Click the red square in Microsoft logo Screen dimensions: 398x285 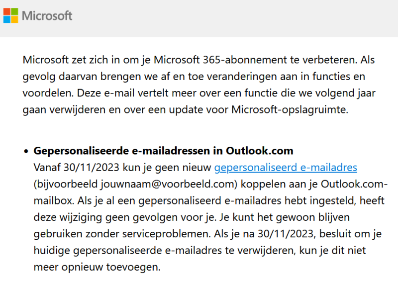tap(7, 11)
